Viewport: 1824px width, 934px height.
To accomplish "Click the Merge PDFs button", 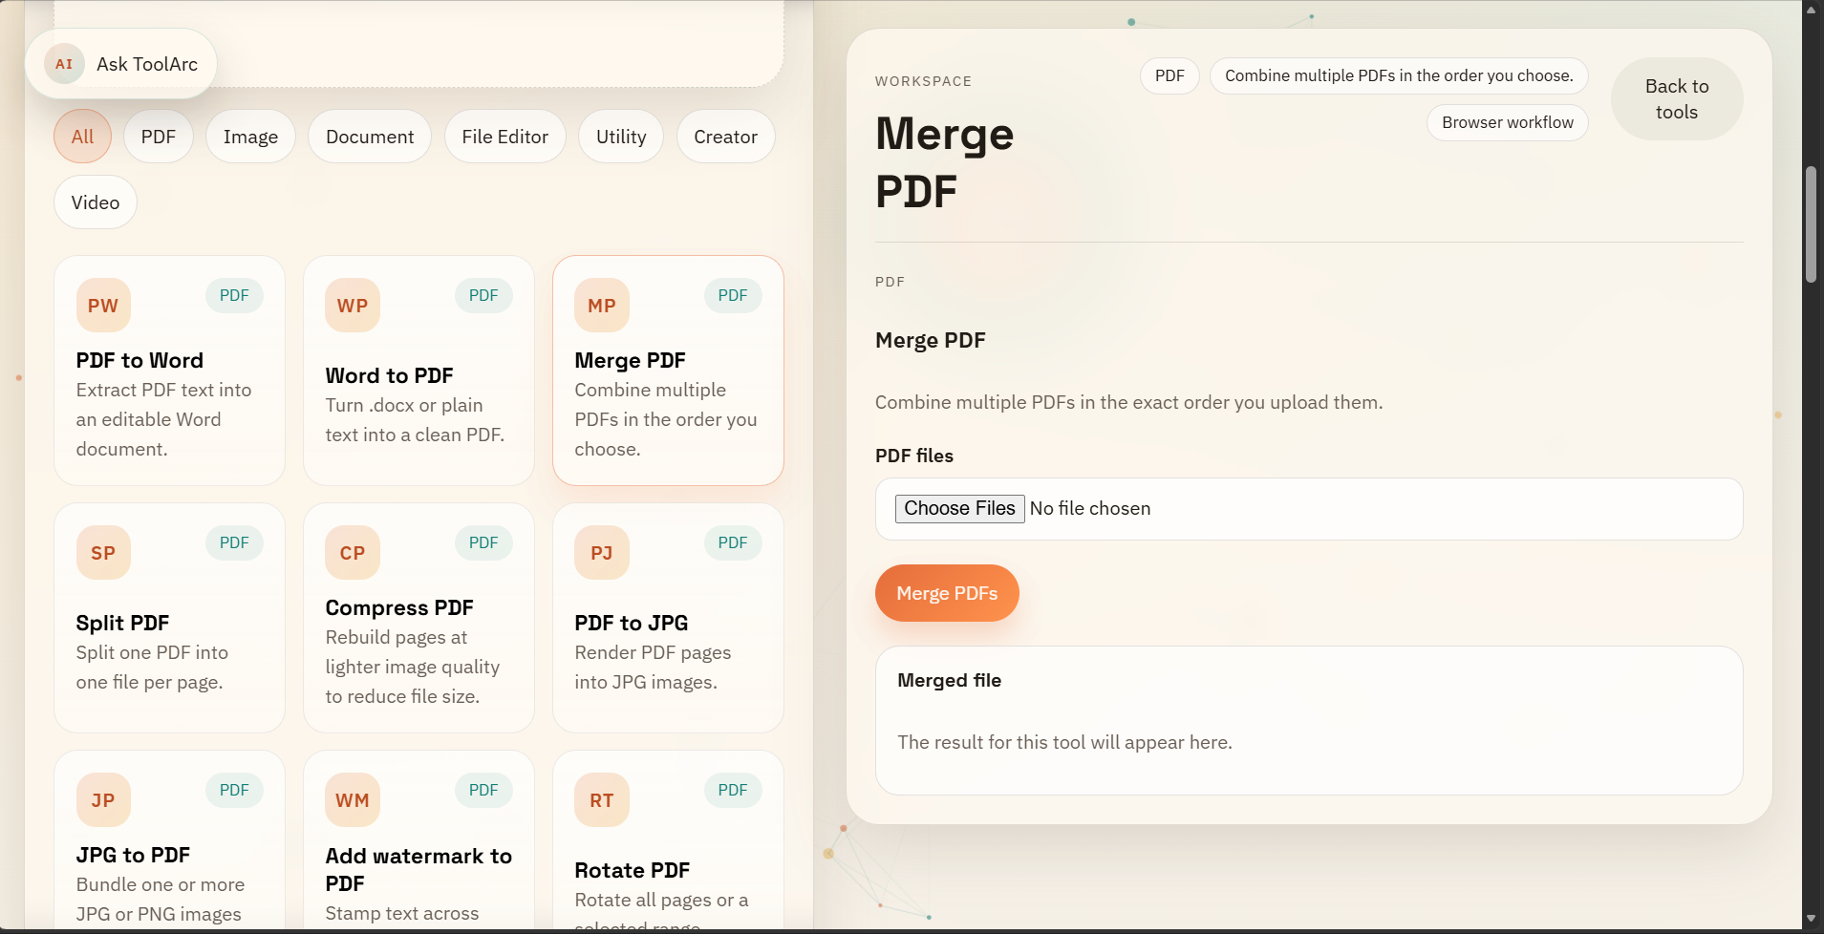I will pos(947,593).
